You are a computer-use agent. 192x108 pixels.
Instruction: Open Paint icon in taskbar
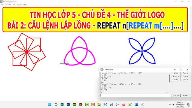coord(111,105)
